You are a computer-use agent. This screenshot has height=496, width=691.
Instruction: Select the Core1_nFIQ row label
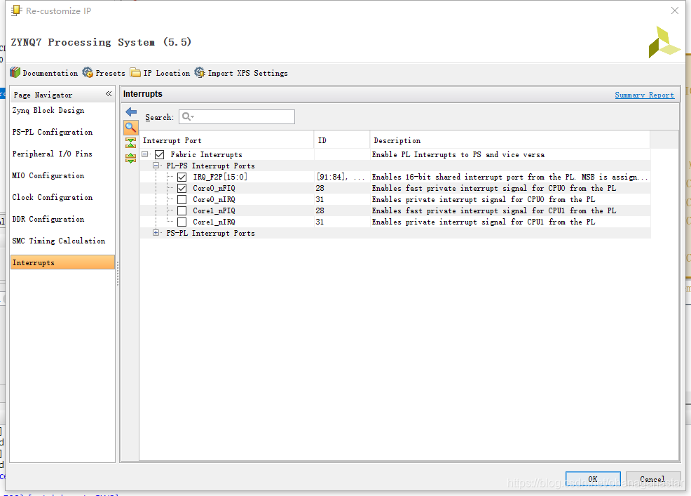pyautogui.click(x=214, y=211)
